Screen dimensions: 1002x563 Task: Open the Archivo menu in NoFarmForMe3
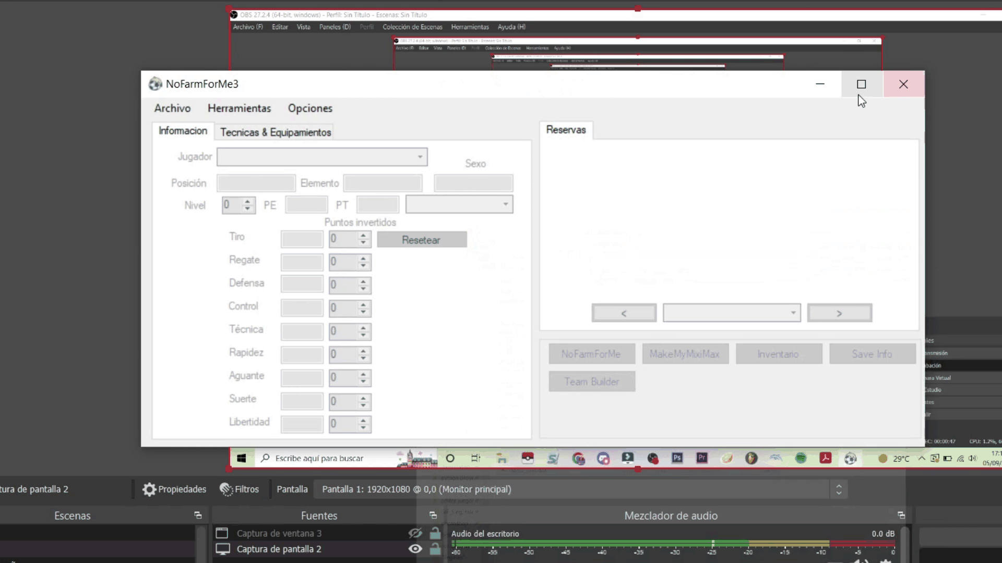point(172,108)
